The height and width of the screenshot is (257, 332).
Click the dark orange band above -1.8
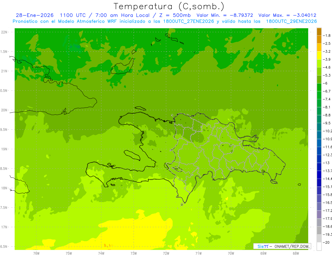tap(319, 32)
